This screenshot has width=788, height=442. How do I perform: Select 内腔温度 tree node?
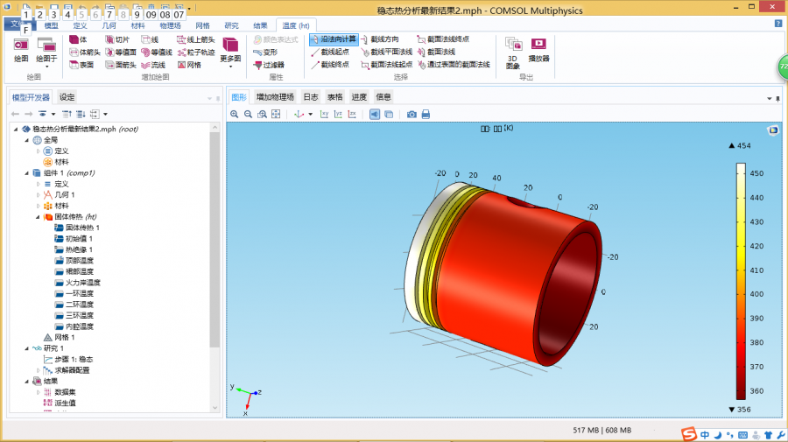tap(74, 326)
